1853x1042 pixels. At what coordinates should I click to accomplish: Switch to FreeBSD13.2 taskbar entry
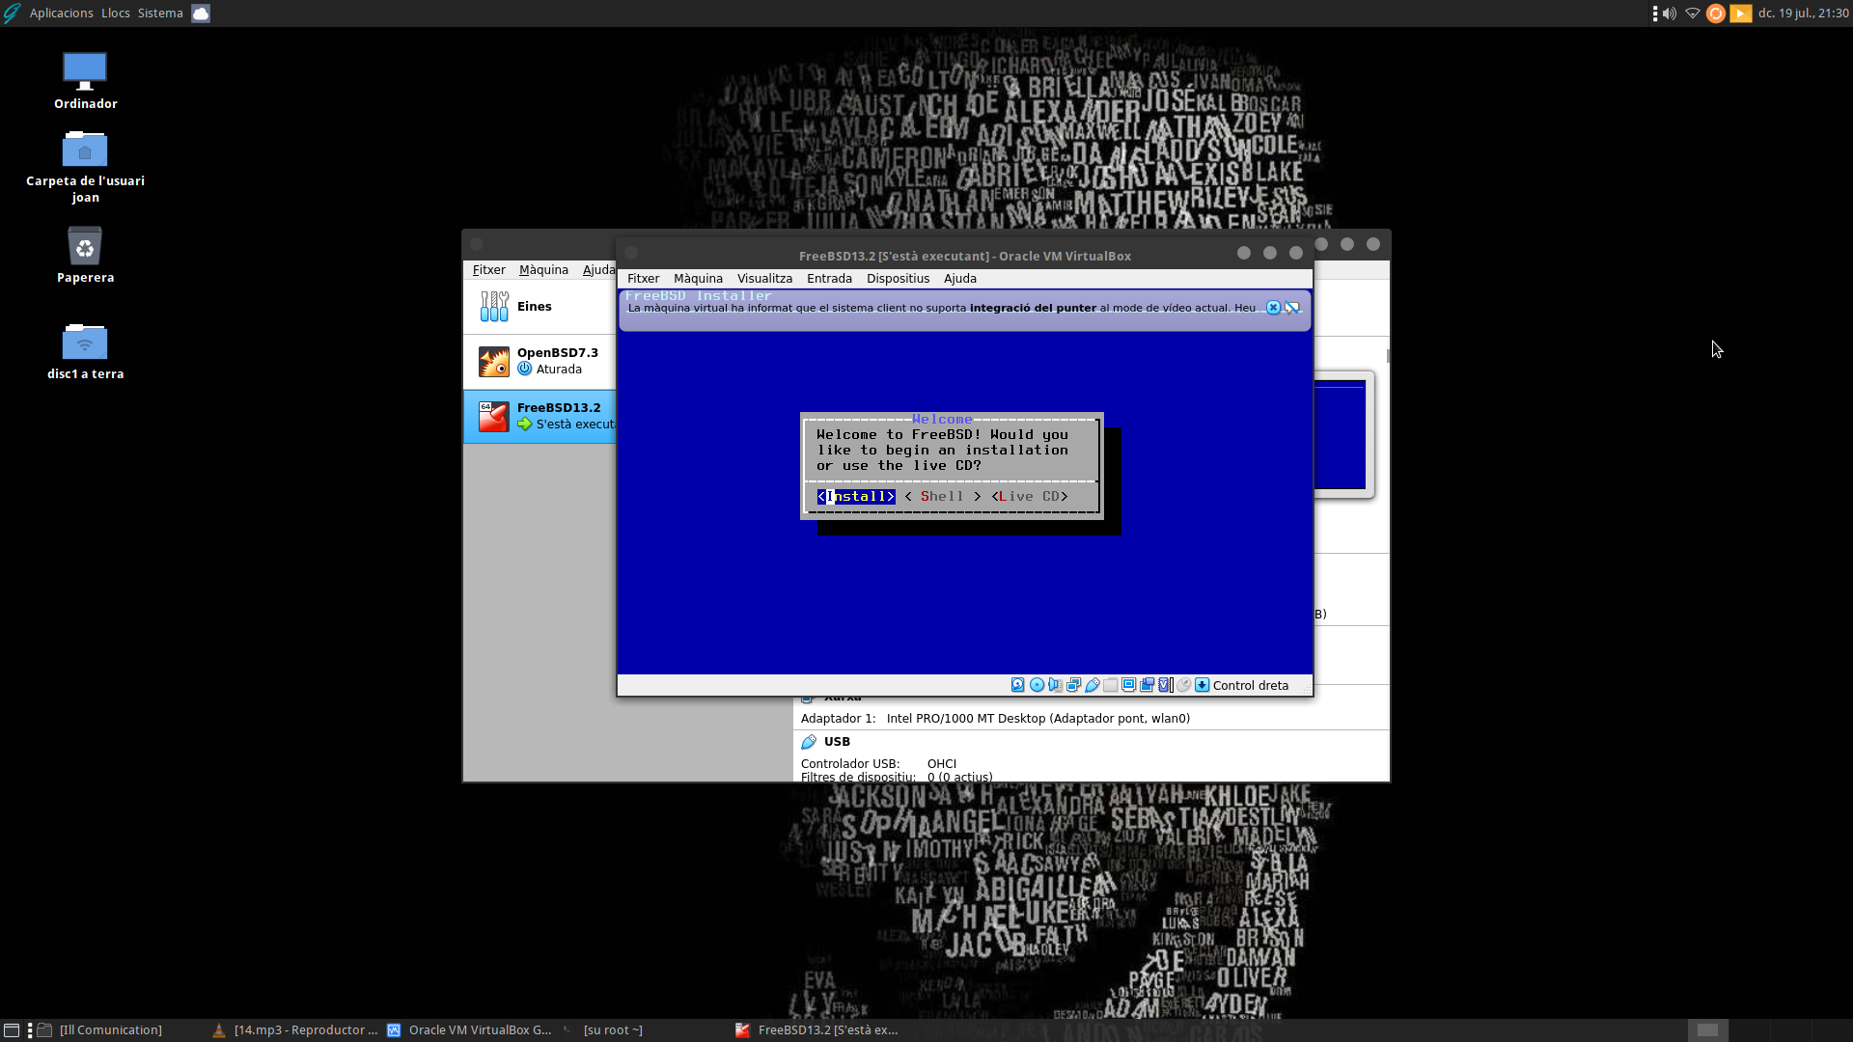(x=817, y=1030)
